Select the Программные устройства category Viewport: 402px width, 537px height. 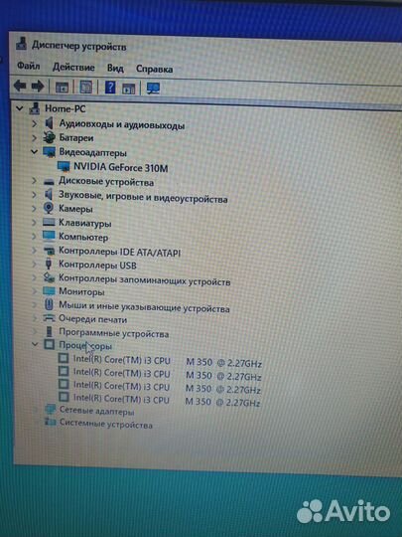click(x=114, y=332)
